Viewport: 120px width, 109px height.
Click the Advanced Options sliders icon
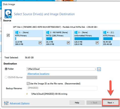click(x=6, y=103)
